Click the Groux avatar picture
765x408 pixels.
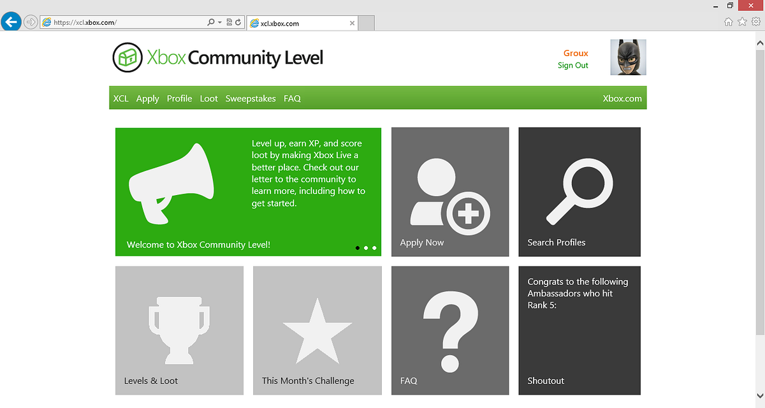point(628,57)
